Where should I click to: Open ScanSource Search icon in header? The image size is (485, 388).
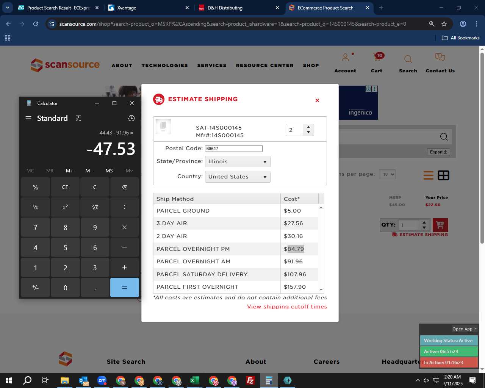point(408,64)
